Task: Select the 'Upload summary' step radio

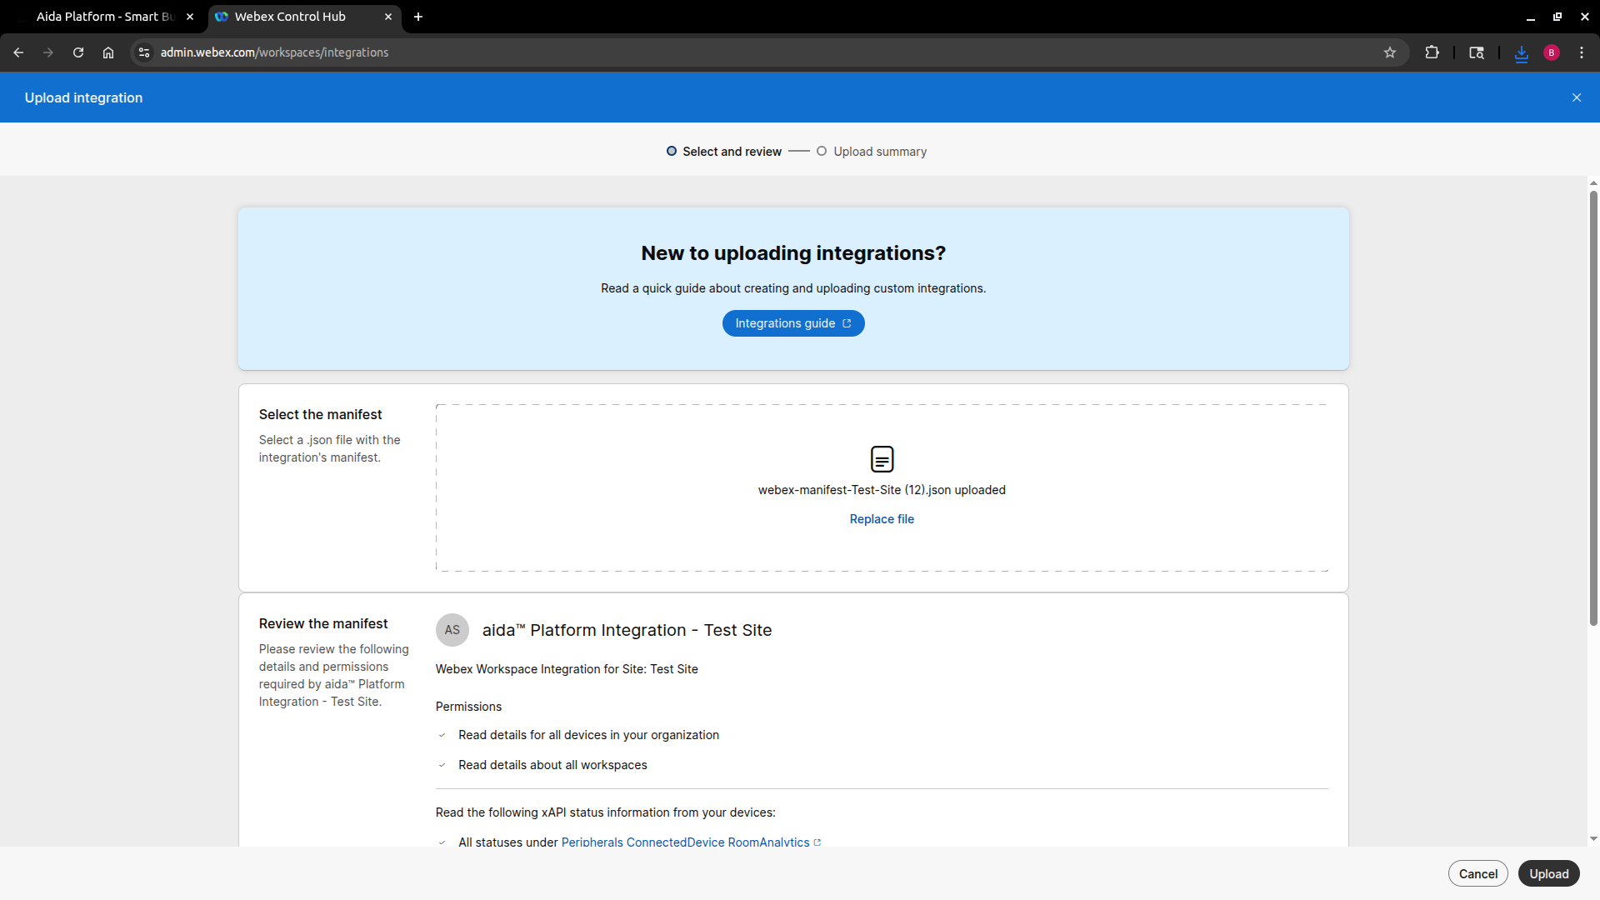Action: point(822,151)
